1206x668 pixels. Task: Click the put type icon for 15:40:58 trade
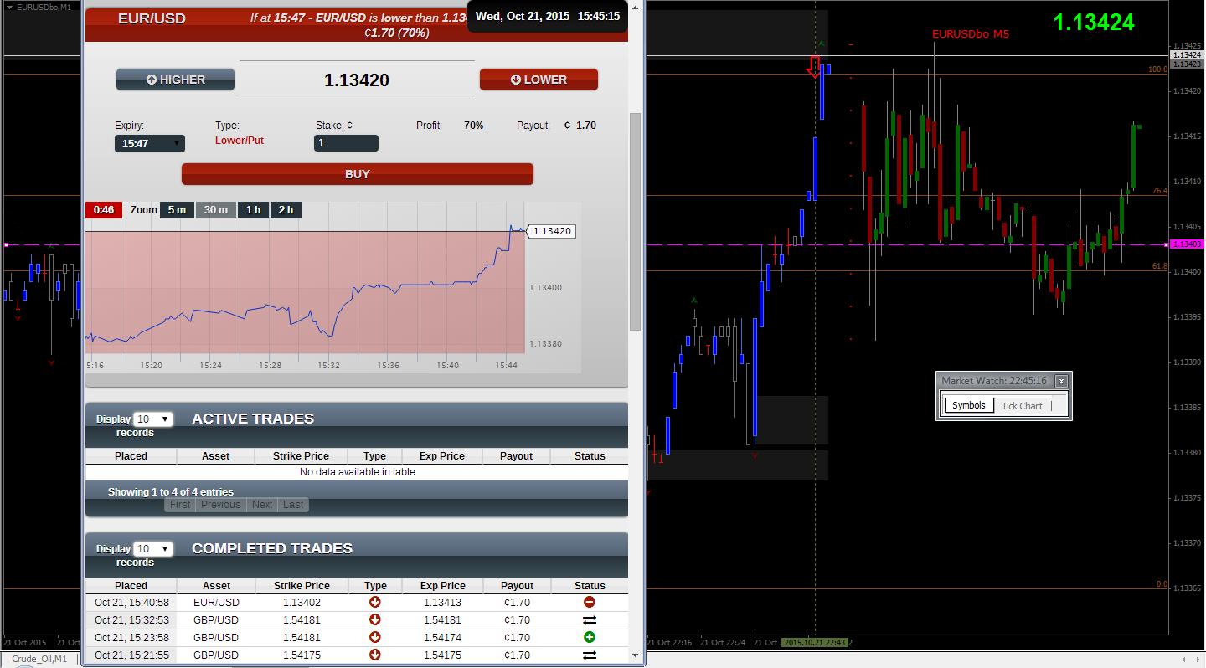click(x=375, y=603)
